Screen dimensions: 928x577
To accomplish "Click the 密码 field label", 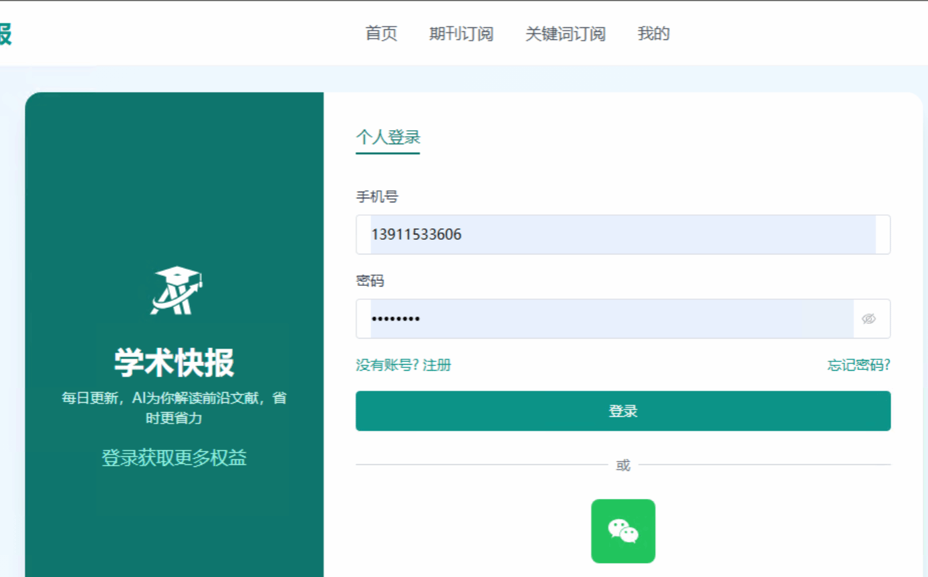I will 370,280.
